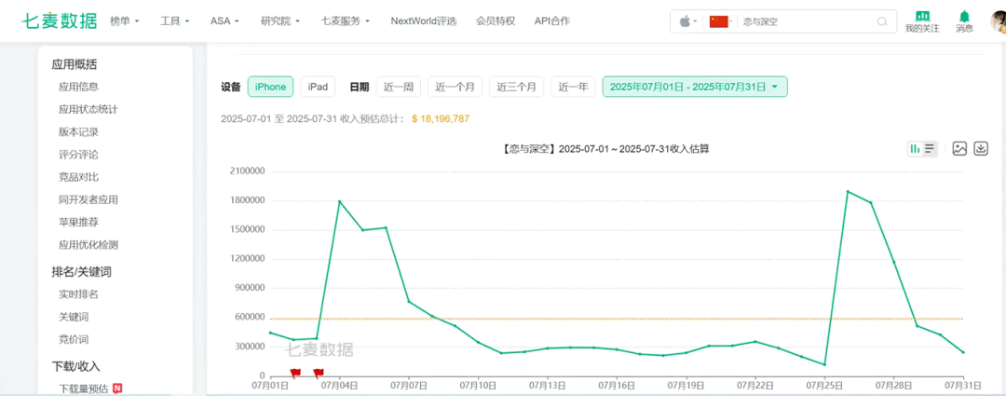
Task: Select the 近一个月 date range
Action: [x=455, y=87]
